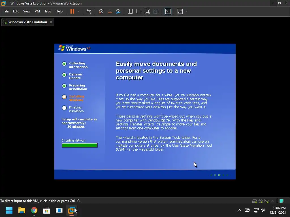Open the snapshot manager wrench-clock icon

click(x=118, y=11)
